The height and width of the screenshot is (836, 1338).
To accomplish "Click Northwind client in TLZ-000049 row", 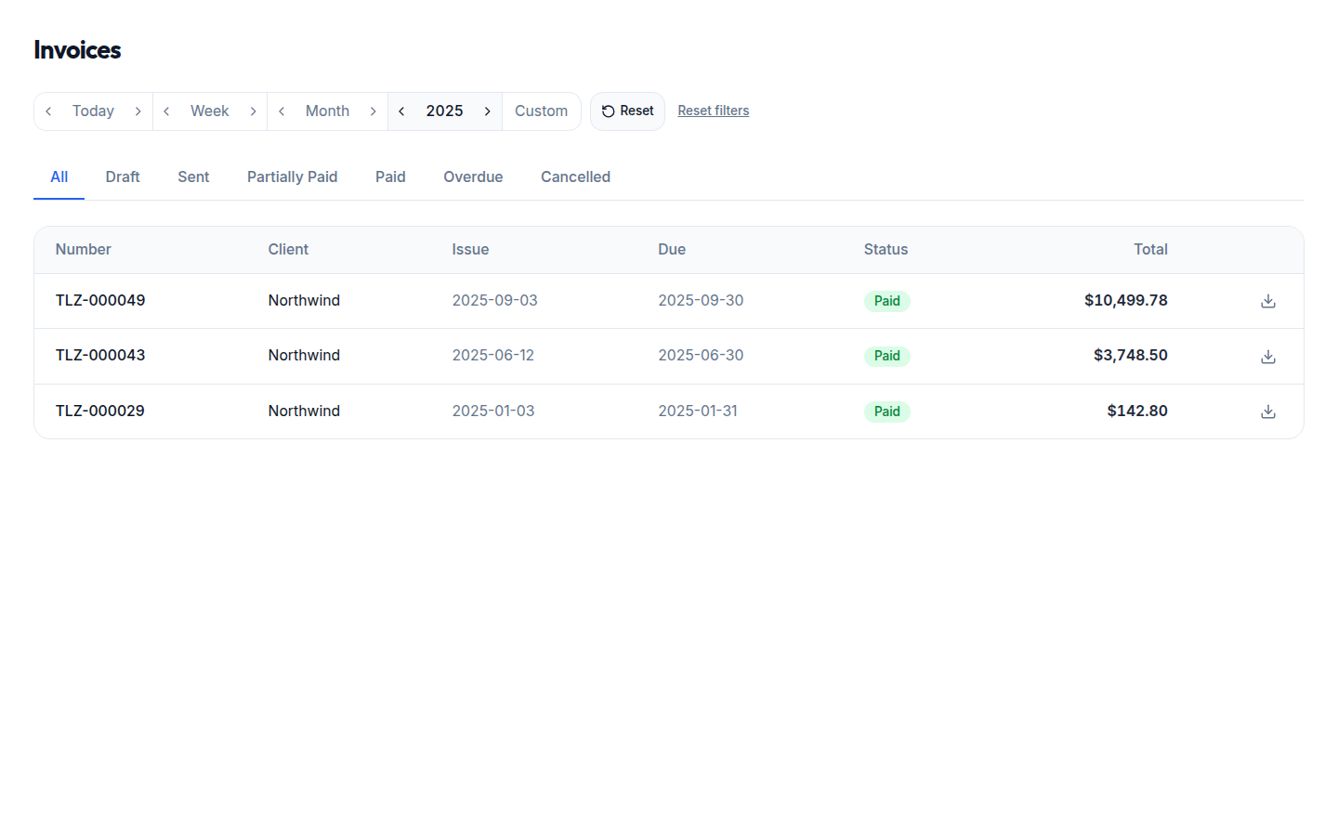I will (304, 301).
